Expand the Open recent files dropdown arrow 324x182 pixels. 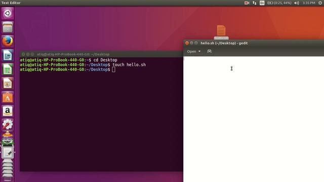199,52
